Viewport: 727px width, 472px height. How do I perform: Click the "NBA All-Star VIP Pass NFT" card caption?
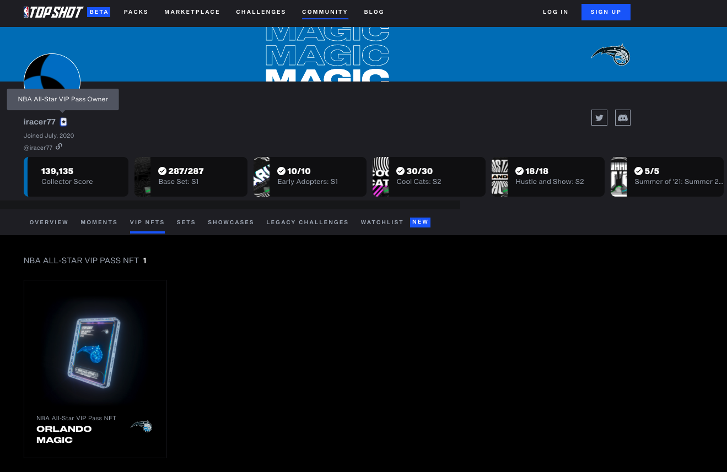[x=76, y=419]
